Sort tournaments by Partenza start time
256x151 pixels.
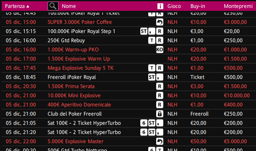click(x=17, y=6)
